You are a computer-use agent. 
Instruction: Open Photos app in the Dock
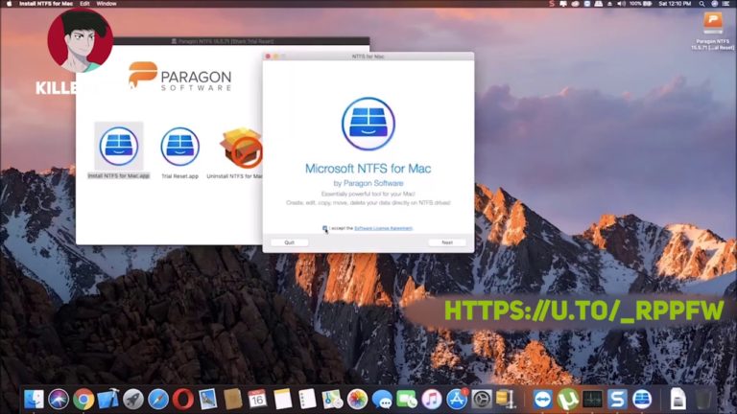pyautogui.click(x=357, y=400)
